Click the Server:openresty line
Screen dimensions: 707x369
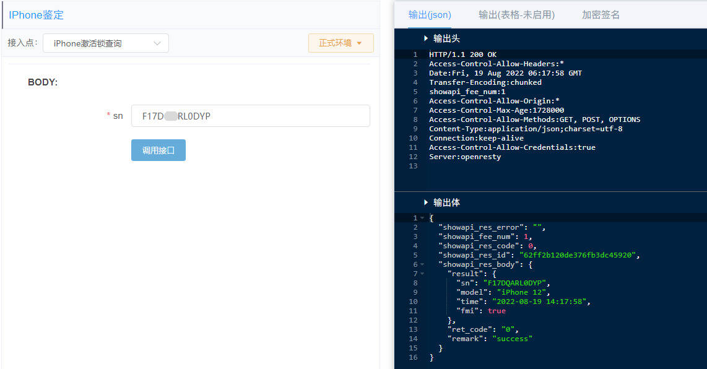(x=465, y=157)
